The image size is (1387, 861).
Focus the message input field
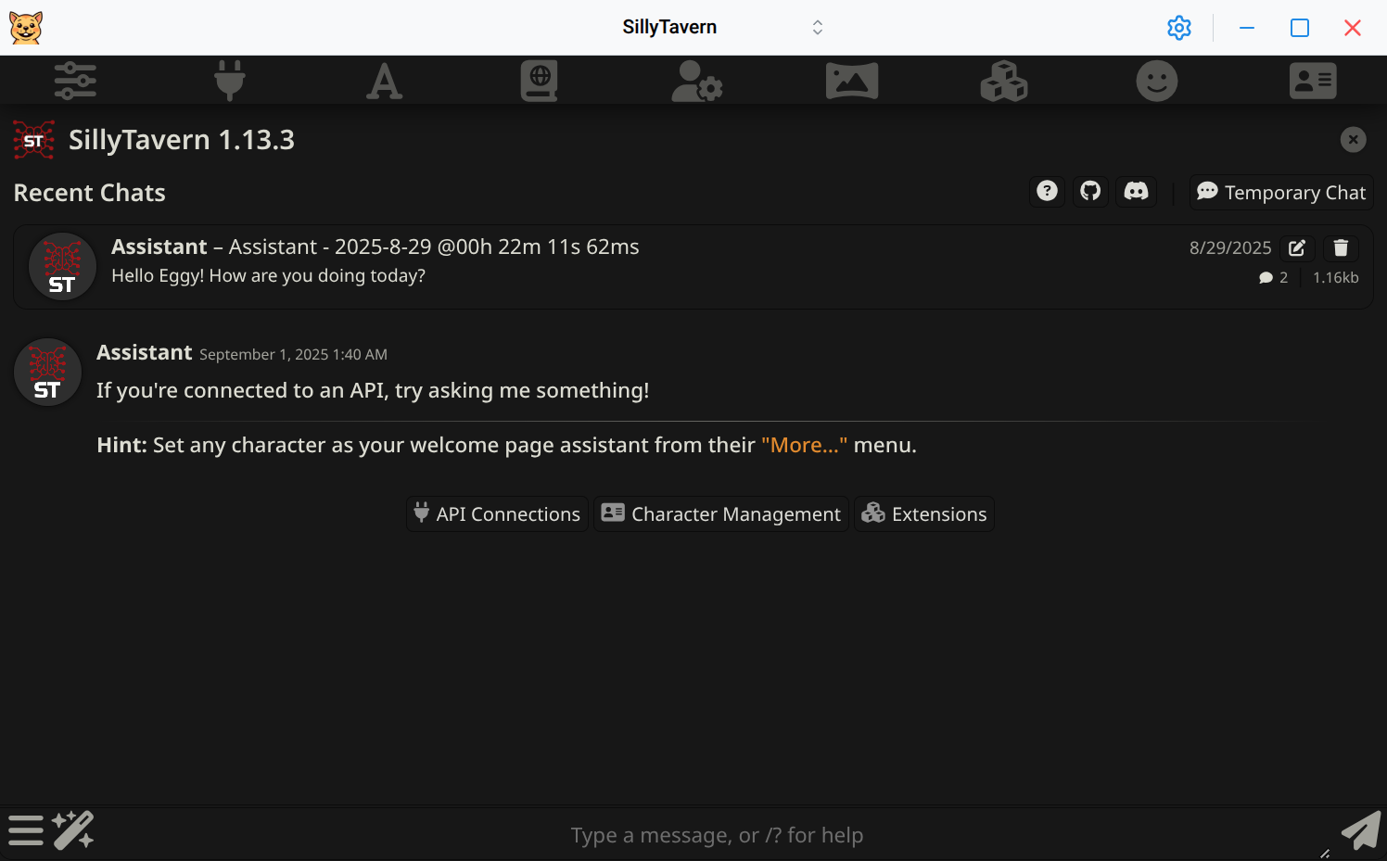click(717, 835)
